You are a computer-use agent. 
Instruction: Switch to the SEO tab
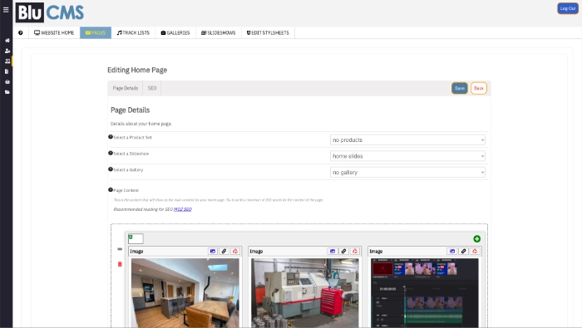152,88
